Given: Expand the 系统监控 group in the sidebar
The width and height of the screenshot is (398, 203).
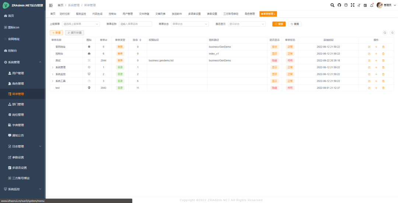Looking at the screenshot, I should [40, 189].
